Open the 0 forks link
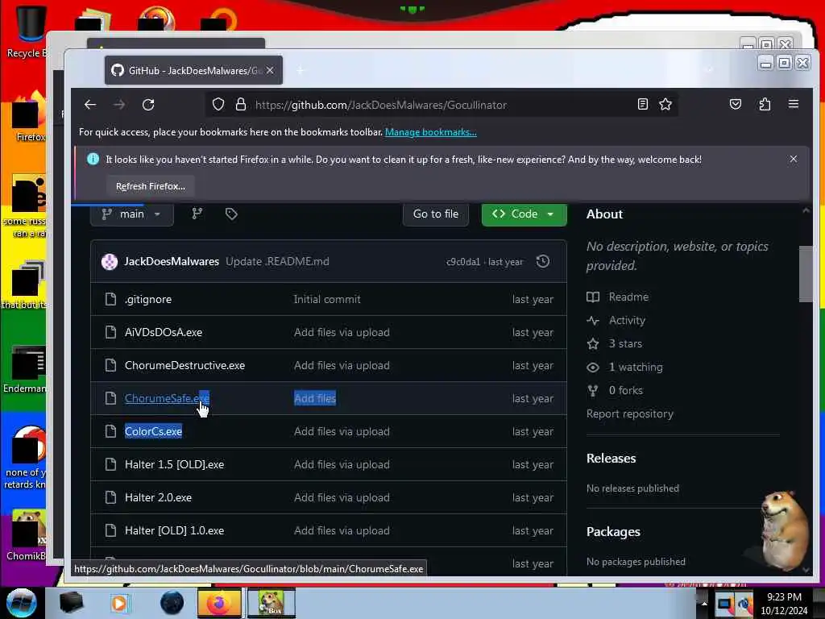The height and width of the screenshot is (619, 825). coord(625,391)
